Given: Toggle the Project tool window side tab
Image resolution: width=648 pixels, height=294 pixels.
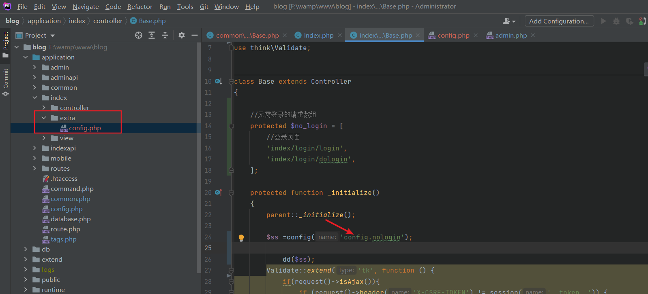Looking at the screenshot, I should tap(6, 44).
